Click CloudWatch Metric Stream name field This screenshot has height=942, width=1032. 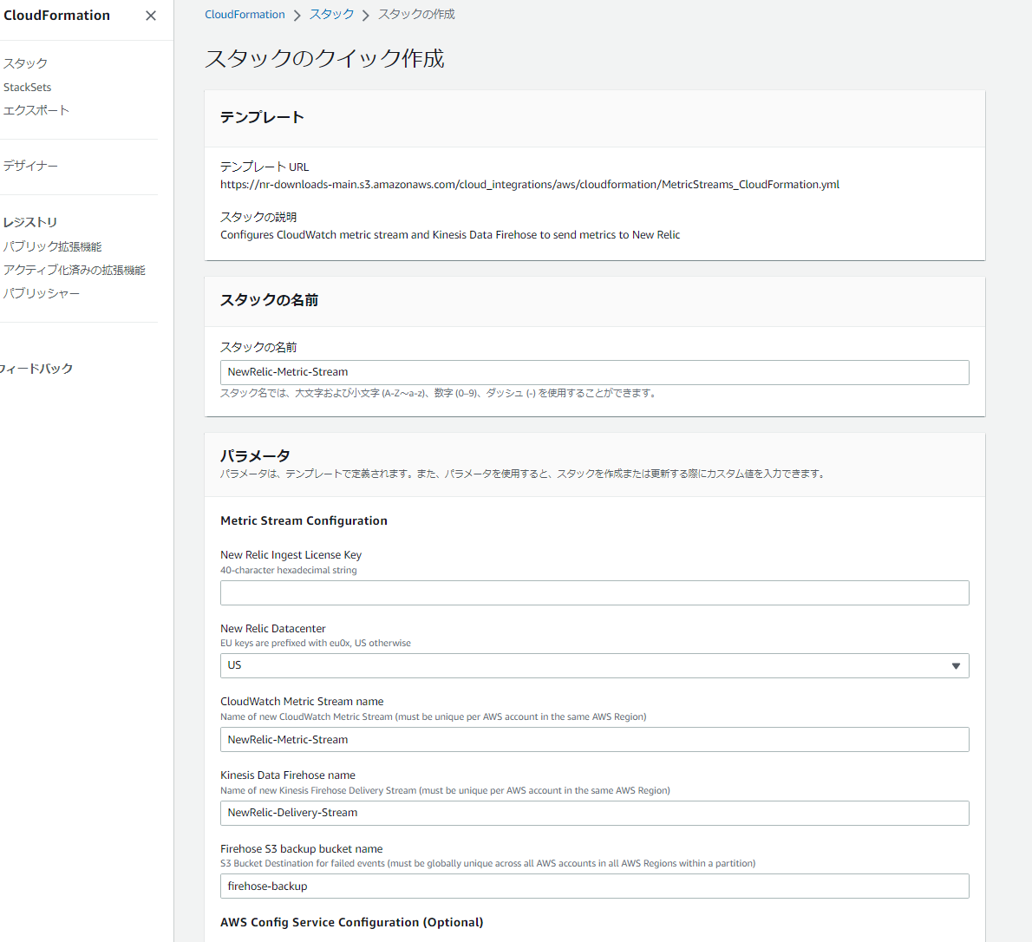[x=594, y=739]
